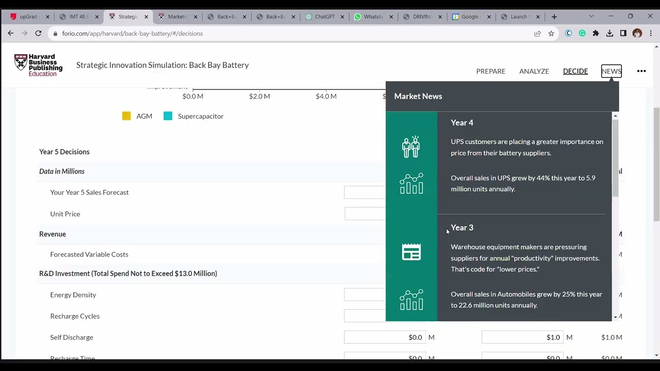Click the AGM yellow legend swatch
Screen dimensions: 660x371
click(x=126, y=116)
